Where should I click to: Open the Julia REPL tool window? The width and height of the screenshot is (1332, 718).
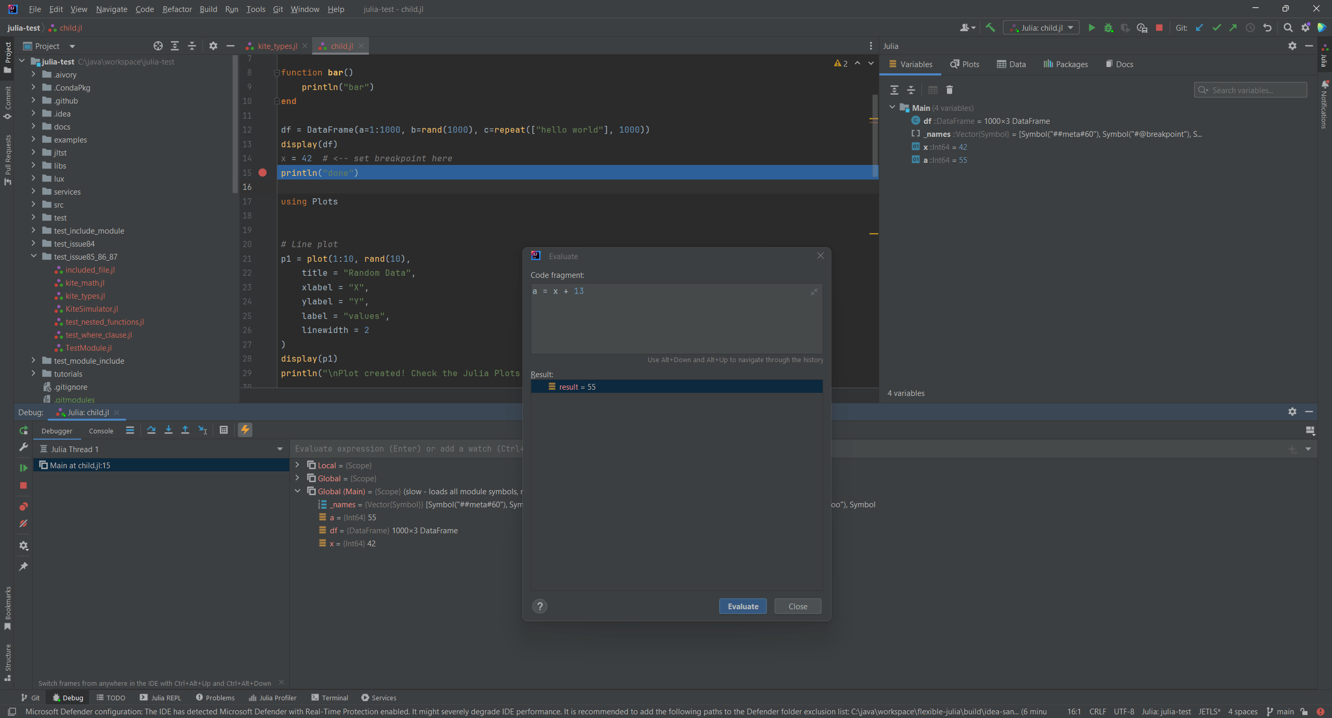[160, 698]
